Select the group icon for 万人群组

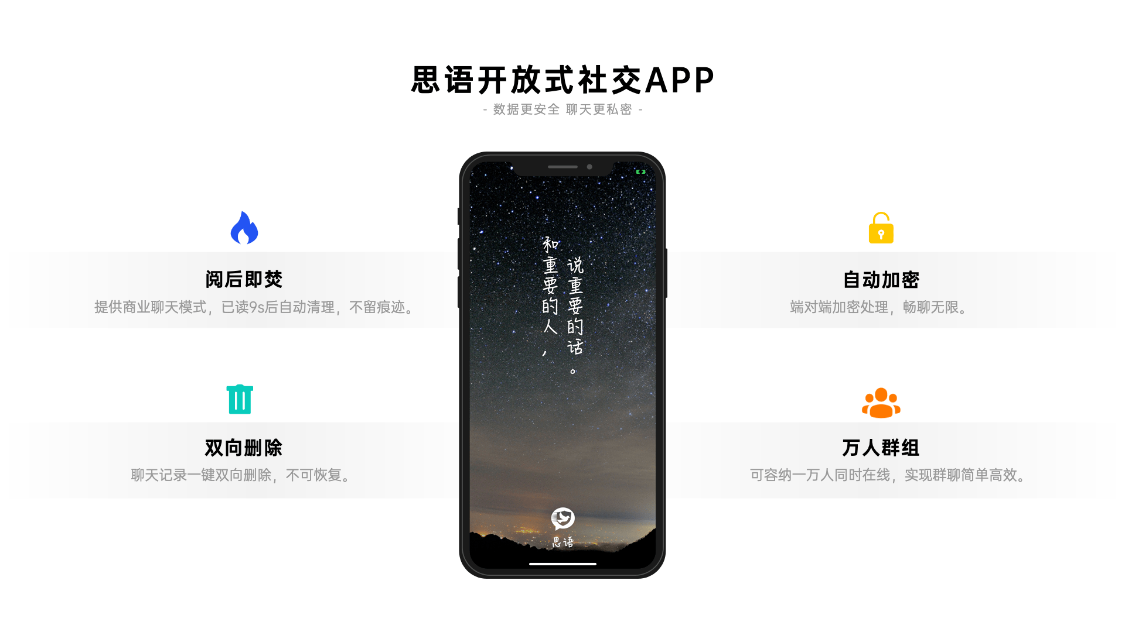(x=881, y=401)
